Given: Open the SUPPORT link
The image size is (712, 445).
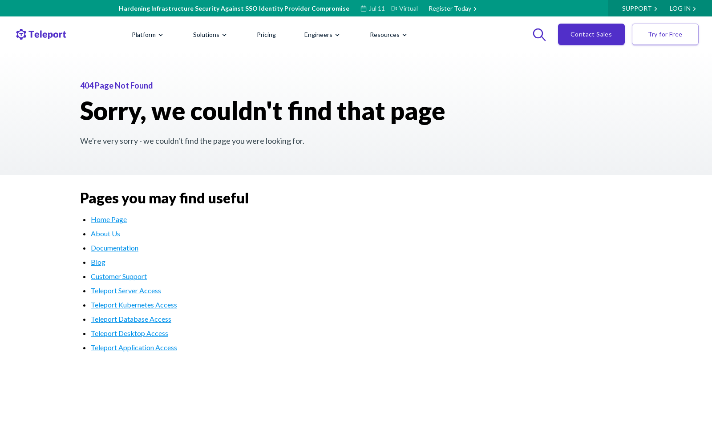Looking at the screenshot, I should [x=639, y=8].
